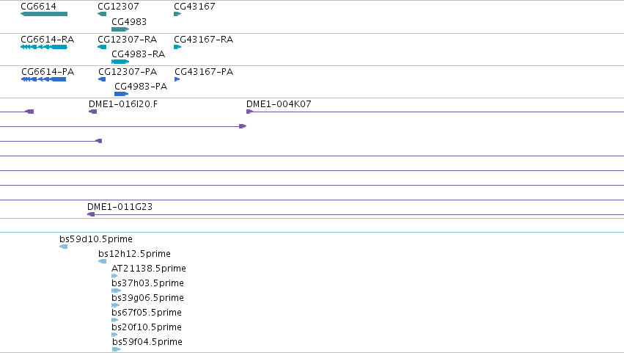
Task: Click the CG12307-RA transcript arrow
Action: tap(102, 47)
